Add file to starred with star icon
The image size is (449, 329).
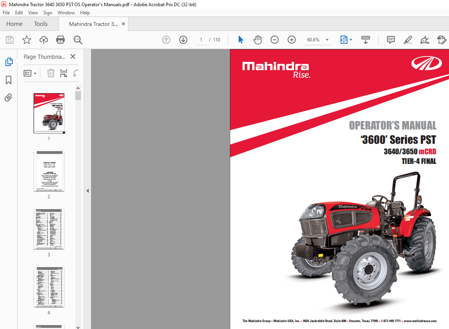[27, 40]
